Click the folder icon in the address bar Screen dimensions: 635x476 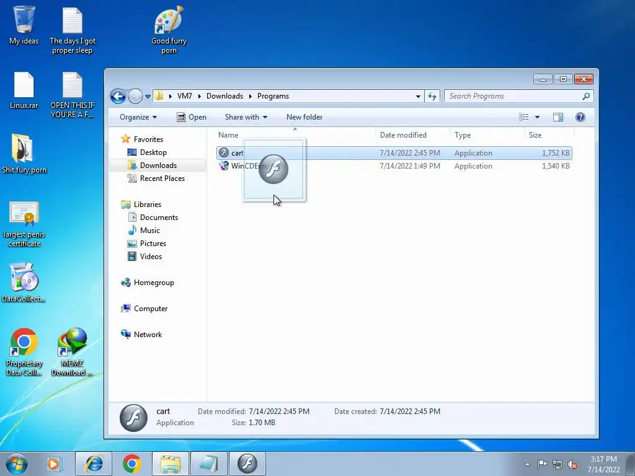pyautogui.click(x=159, y=96)
